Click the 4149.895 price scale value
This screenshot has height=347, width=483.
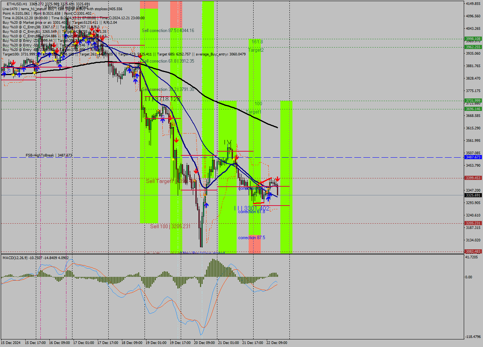pyautogui.click(x=473, y=3)
